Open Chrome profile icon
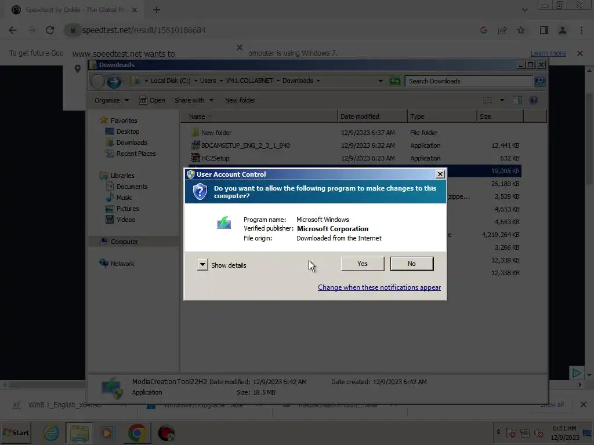Image resolution: width=594 pixels, height=445 pixels. click(x=563, y=30)
